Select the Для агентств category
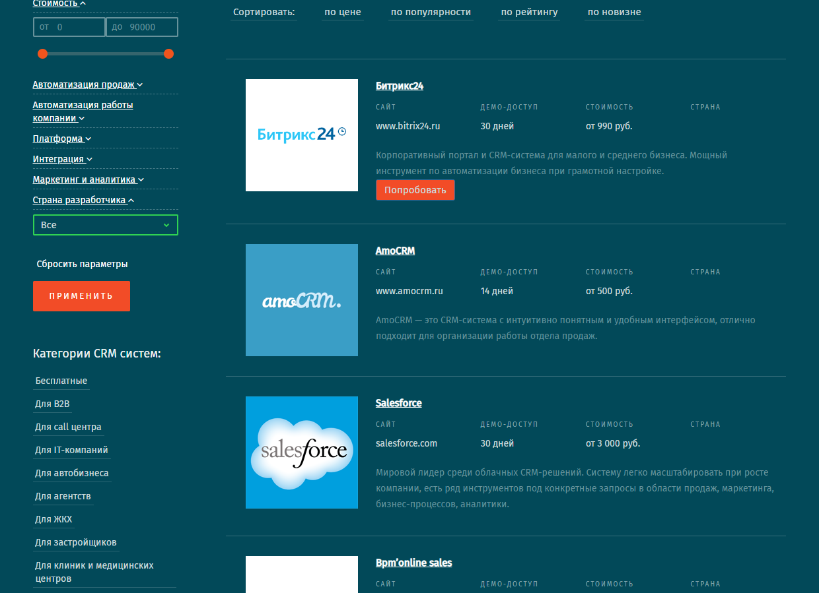The width and height of the screenshot is (819, 593). pos(63,496)
